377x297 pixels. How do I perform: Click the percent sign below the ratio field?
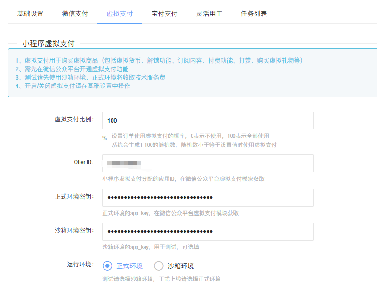click(x=104, y=138)
